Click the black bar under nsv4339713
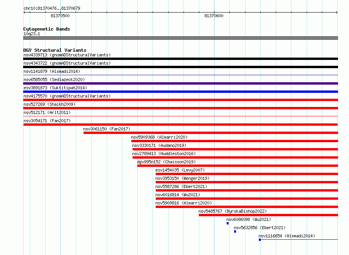349x255 pixels. coord(180,59)
